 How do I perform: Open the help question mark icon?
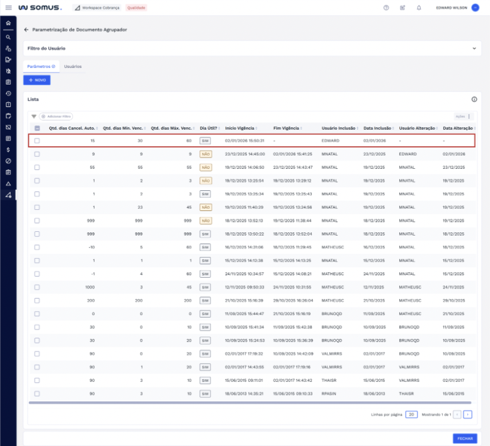(x=386, y=8)
